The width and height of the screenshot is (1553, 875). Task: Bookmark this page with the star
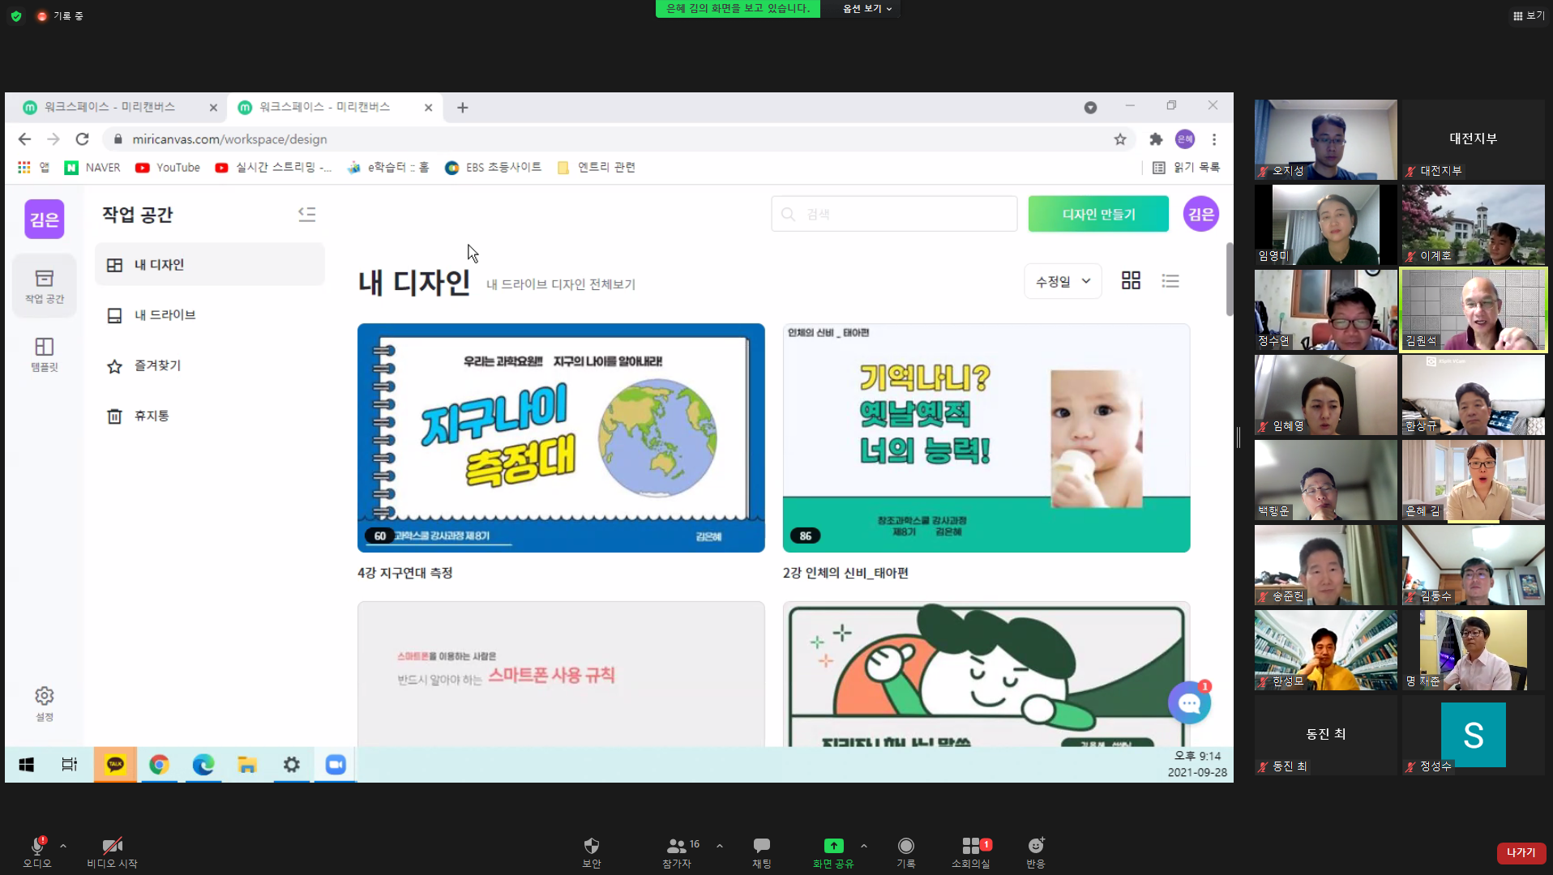click(x=1120, y=139)
